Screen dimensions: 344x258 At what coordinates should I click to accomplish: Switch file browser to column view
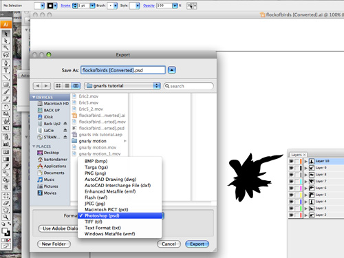pyautogui.click(x=76, y=86)
